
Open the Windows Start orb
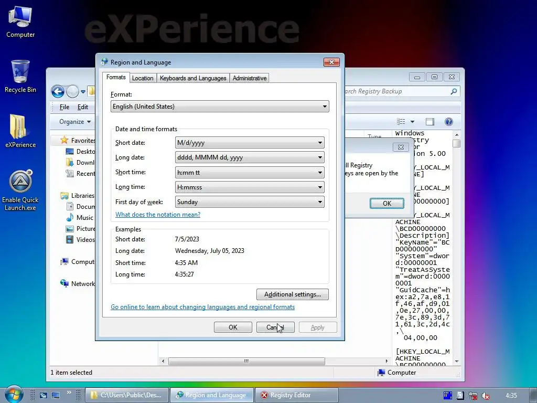point(13,395)
